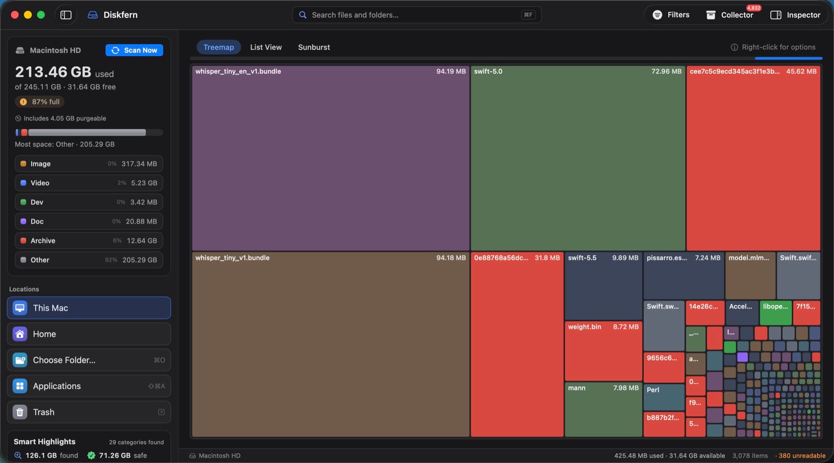Viewport: 834px width, 463px height.
Task: Click the Scan Now button
Action: click(134, 50)
